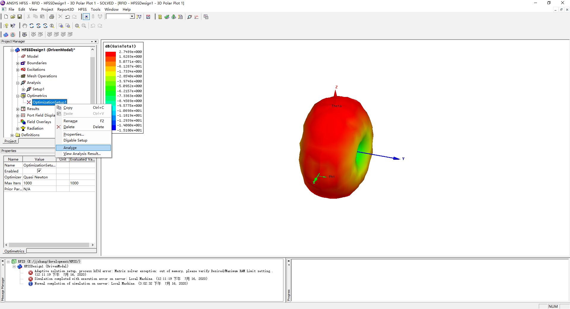
Task: Choose View Analysis Result from context menu
Action: coord(83,154)
